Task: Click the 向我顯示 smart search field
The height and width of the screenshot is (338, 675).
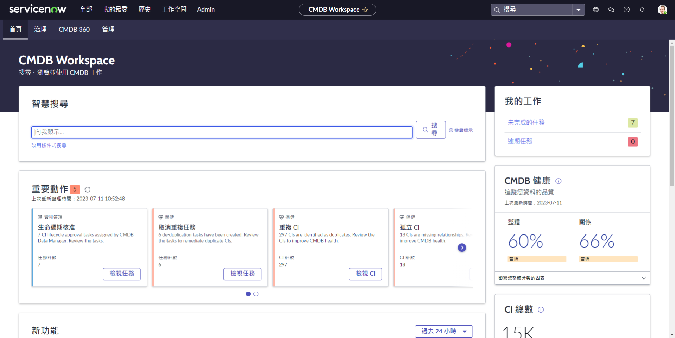Action: pos(222,132)
